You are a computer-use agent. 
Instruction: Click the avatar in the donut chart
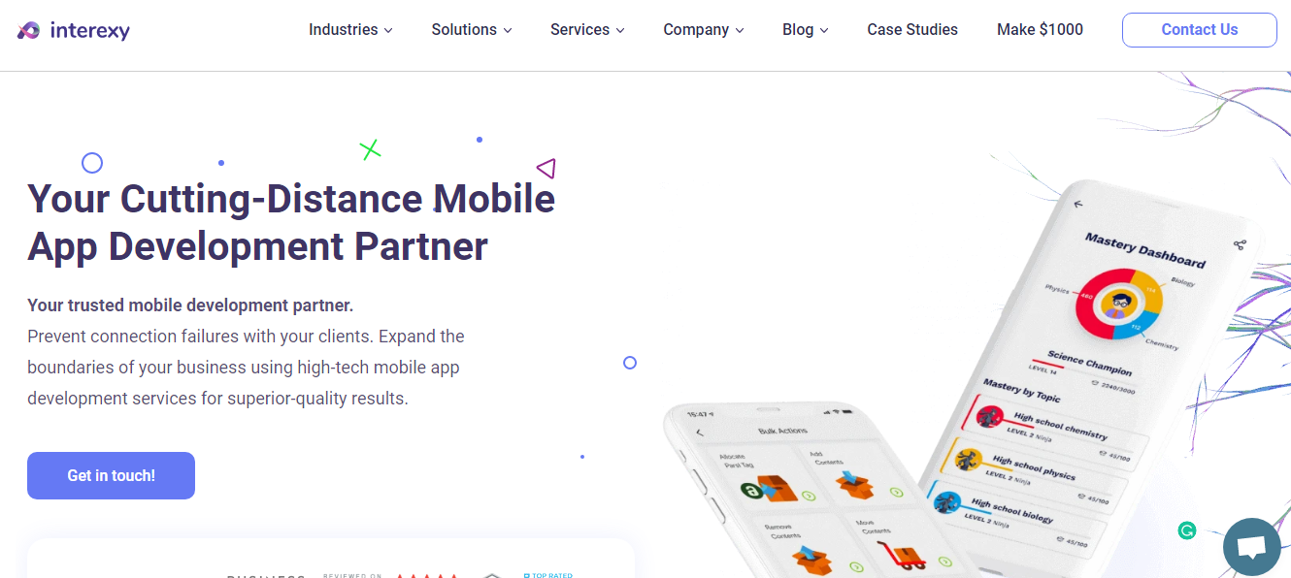[x=1119, y=304]
